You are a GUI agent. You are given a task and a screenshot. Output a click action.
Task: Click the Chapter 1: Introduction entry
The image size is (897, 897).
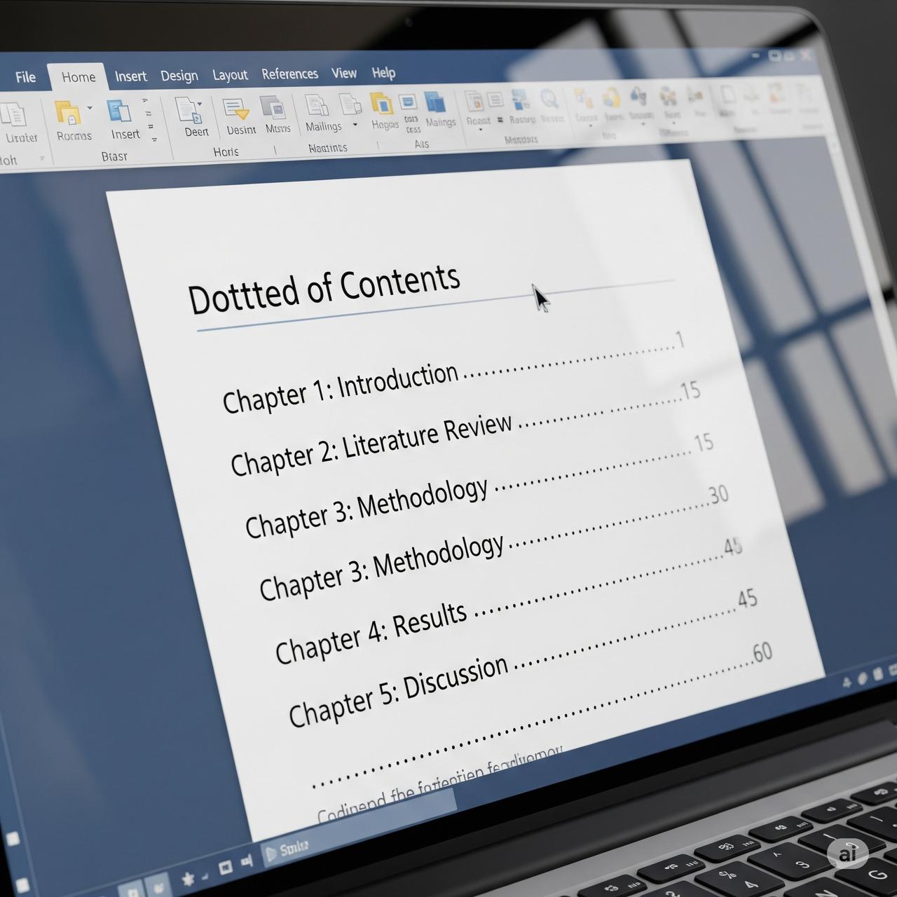pyautogui.click(x=340, y=388)
